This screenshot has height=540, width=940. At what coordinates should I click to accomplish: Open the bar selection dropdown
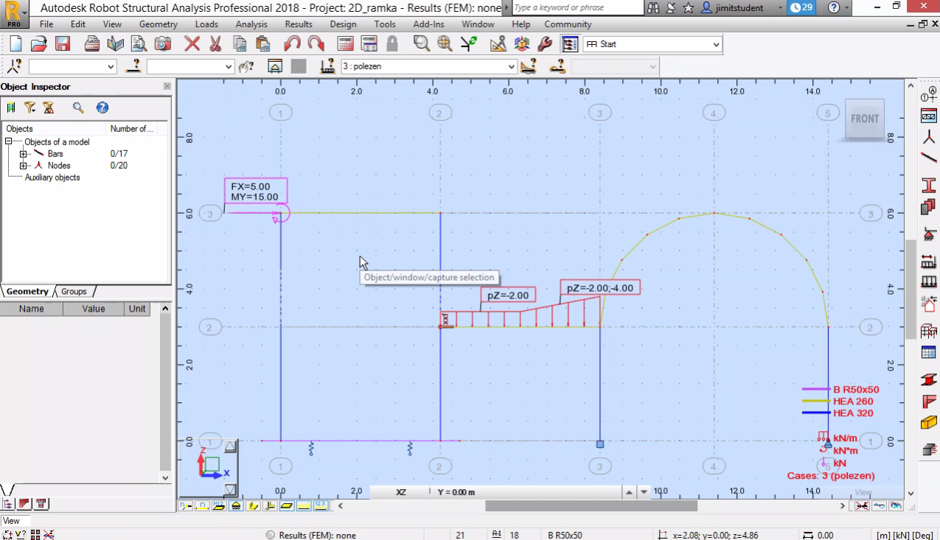229,66
